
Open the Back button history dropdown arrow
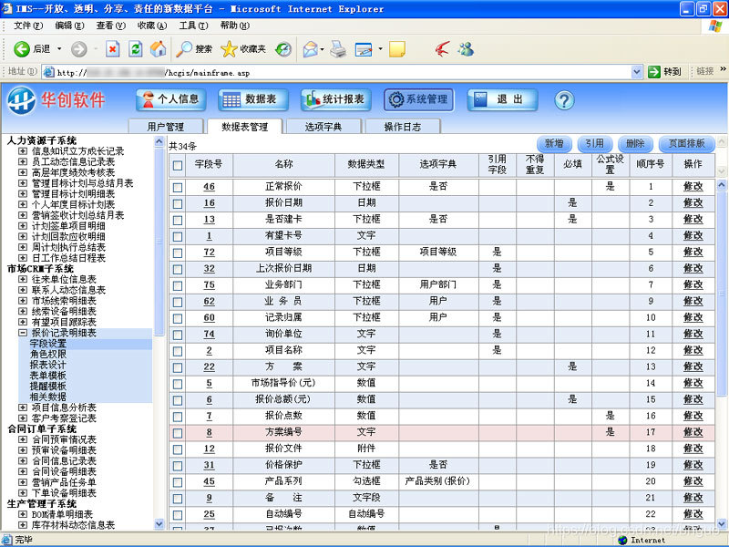59,49
